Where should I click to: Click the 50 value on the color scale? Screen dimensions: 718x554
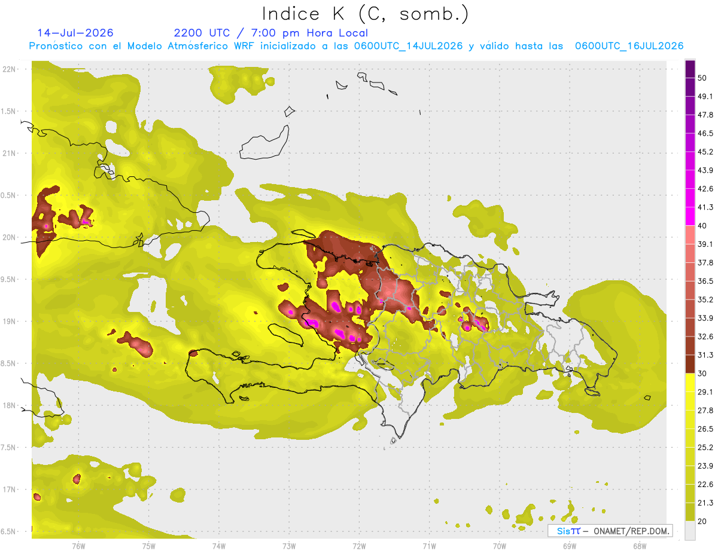[x=702, y=78]
